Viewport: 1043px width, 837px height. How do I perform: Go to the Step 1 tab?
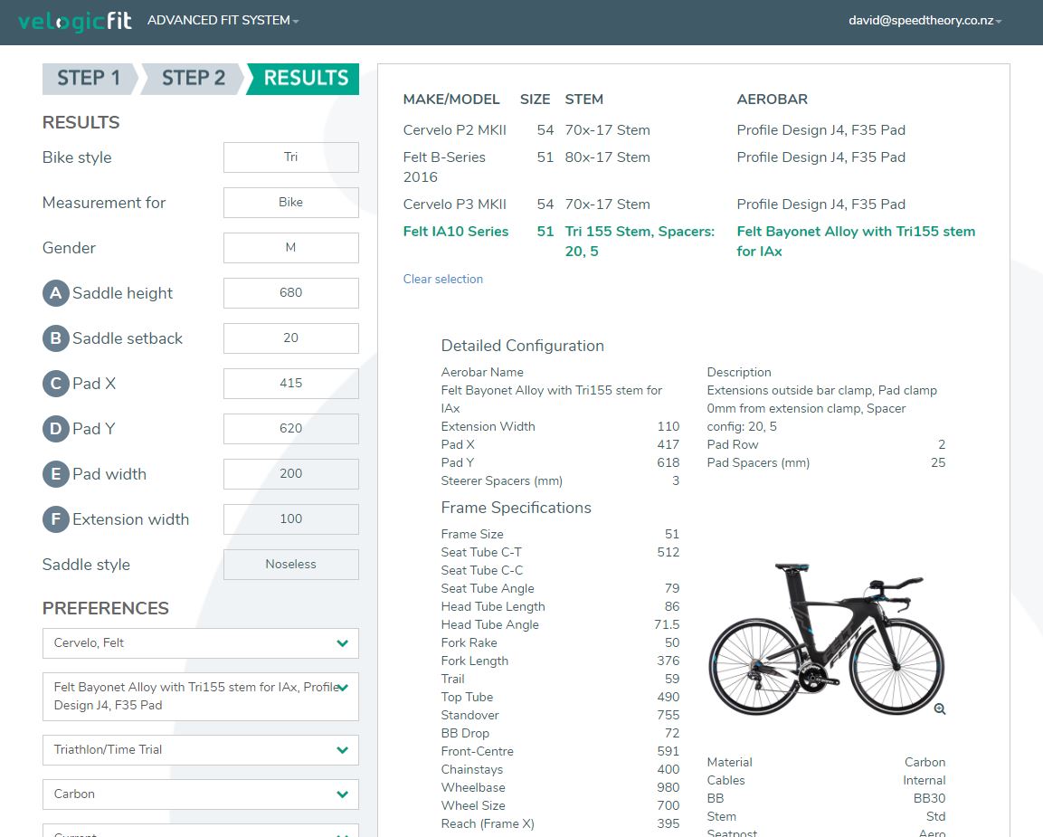90,79
